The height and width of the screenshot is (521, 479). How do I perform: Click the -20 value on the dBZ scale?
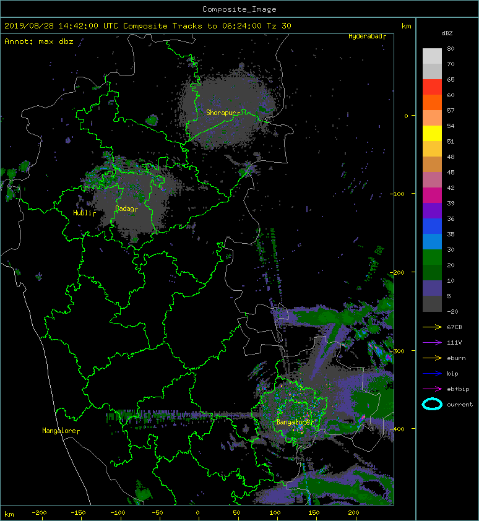point(452,312)
